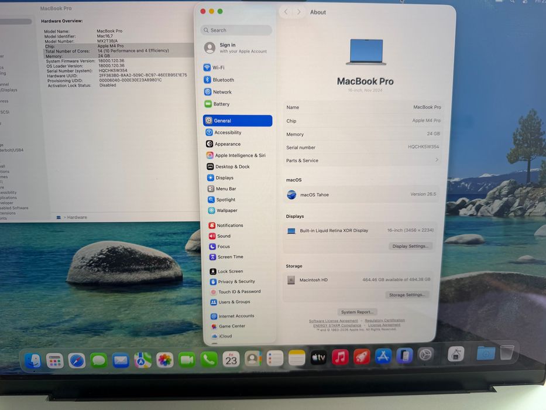Open Accessibility settings

238,132
